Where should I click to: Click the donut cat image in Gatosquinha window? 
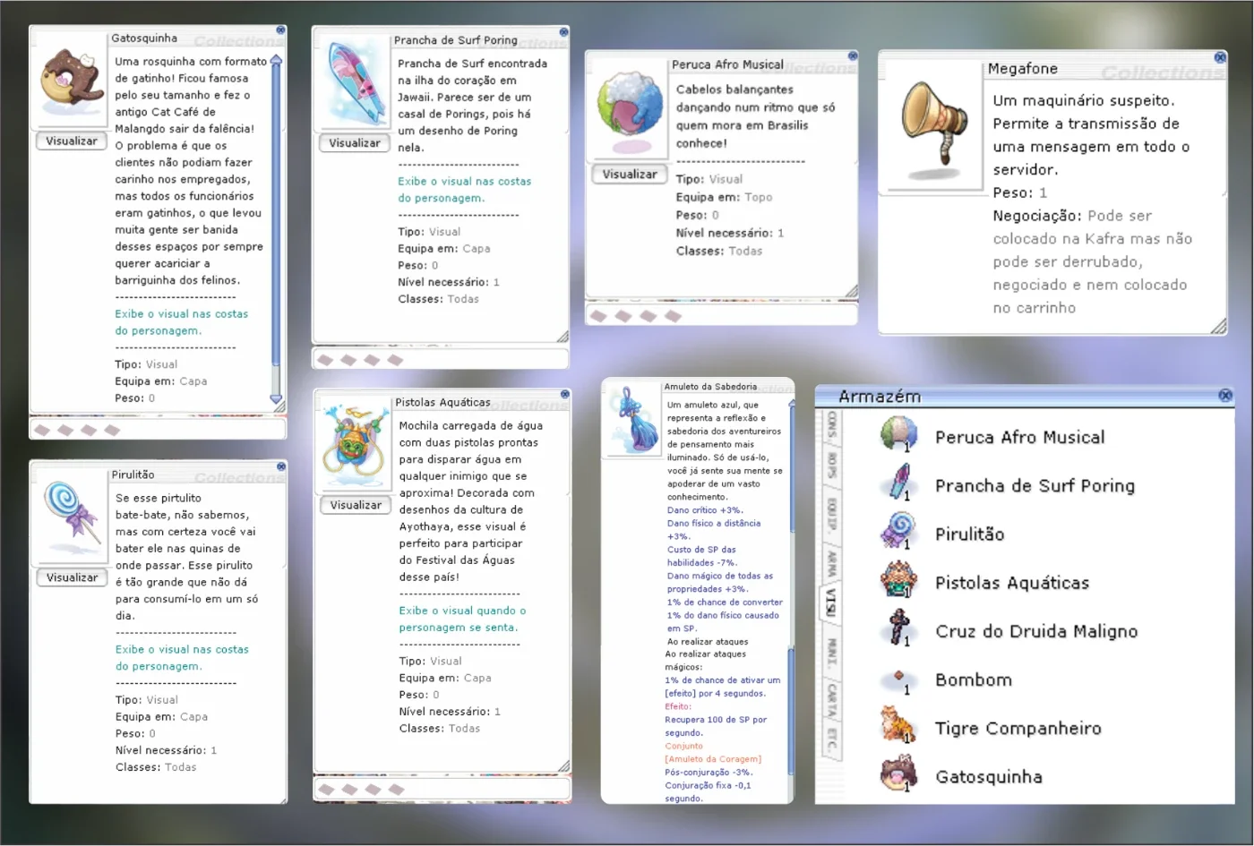coord(72,79)
